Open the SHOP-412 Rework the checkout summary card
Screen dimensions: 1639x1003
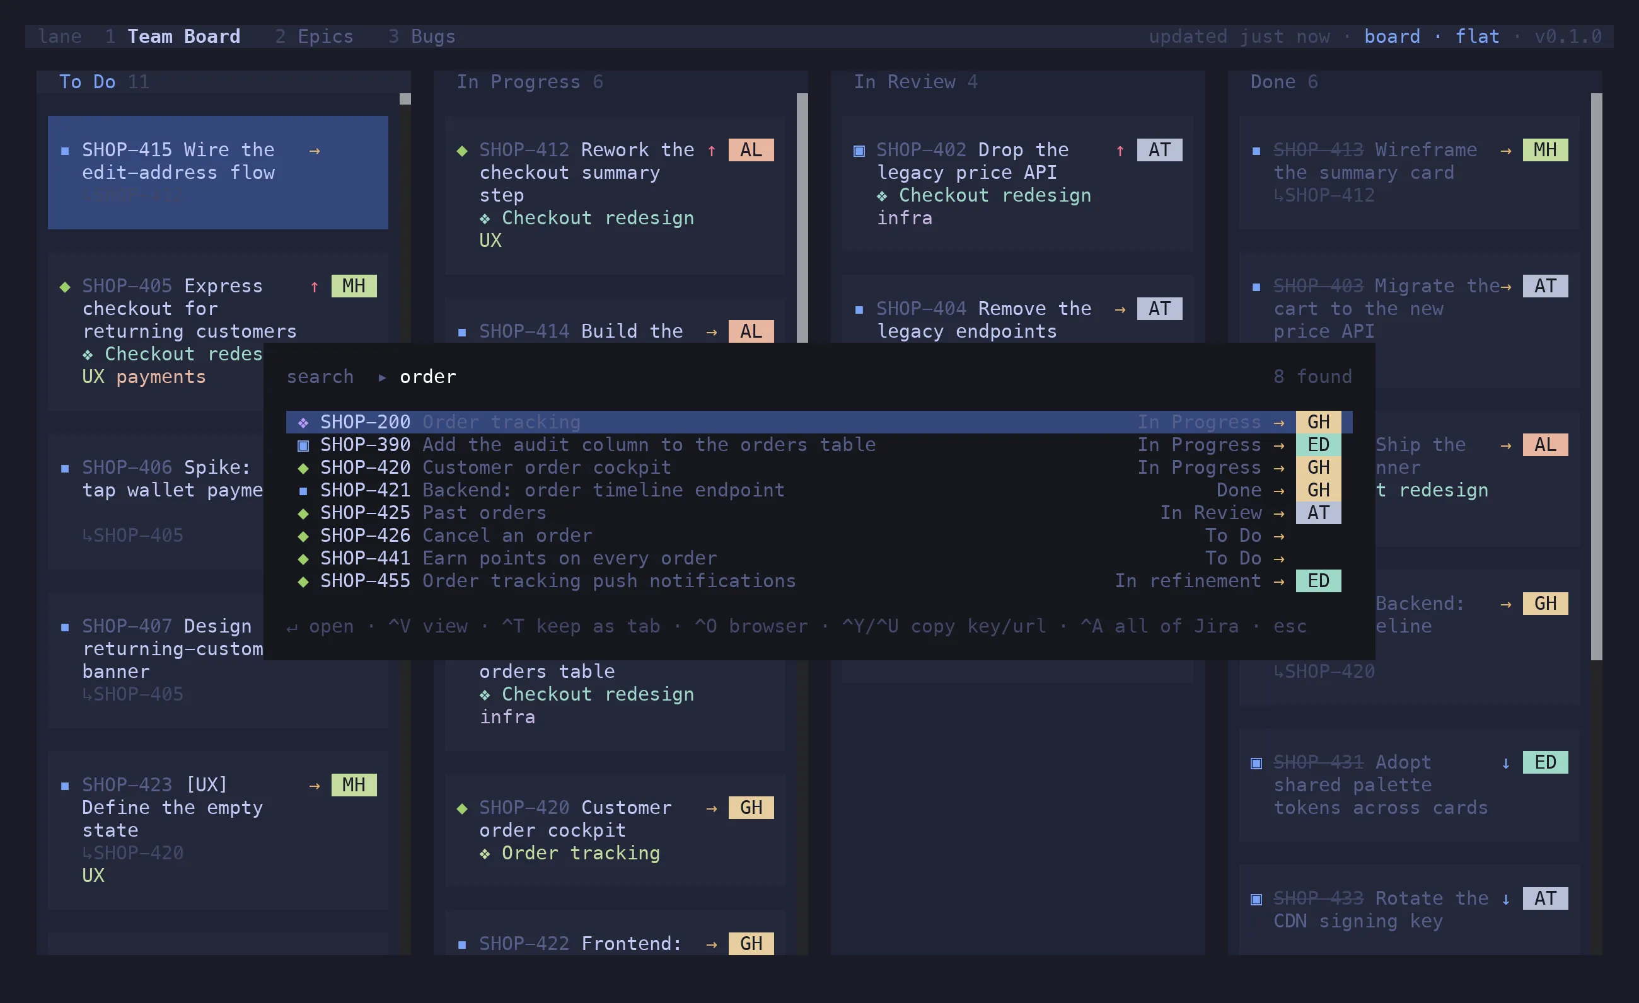[615, 195]
